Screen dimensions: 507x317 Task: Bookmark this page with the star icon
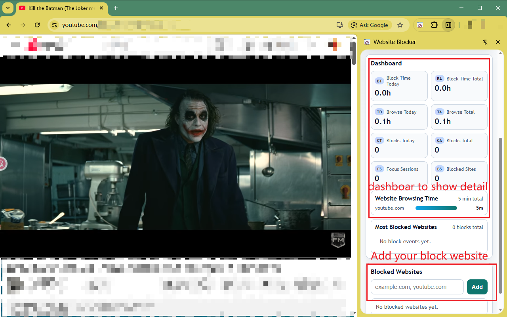(x=400, y=25)
